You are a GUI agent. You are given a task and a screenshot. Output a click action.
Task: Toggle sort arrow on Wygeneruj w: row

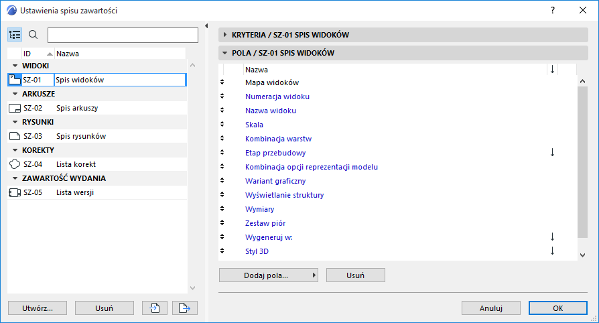(x=552, y=237)
